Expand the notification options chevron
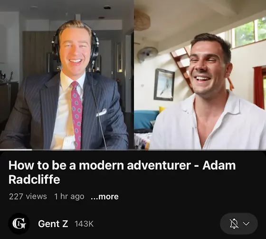266x239 pixels. (x=246, y=223)
